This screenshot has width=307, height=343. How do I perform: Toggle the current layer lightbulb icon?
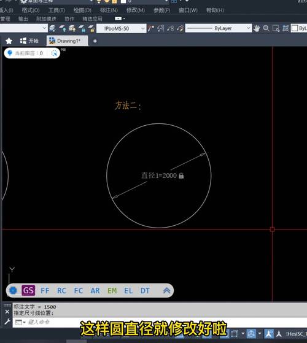coord(10,53)
